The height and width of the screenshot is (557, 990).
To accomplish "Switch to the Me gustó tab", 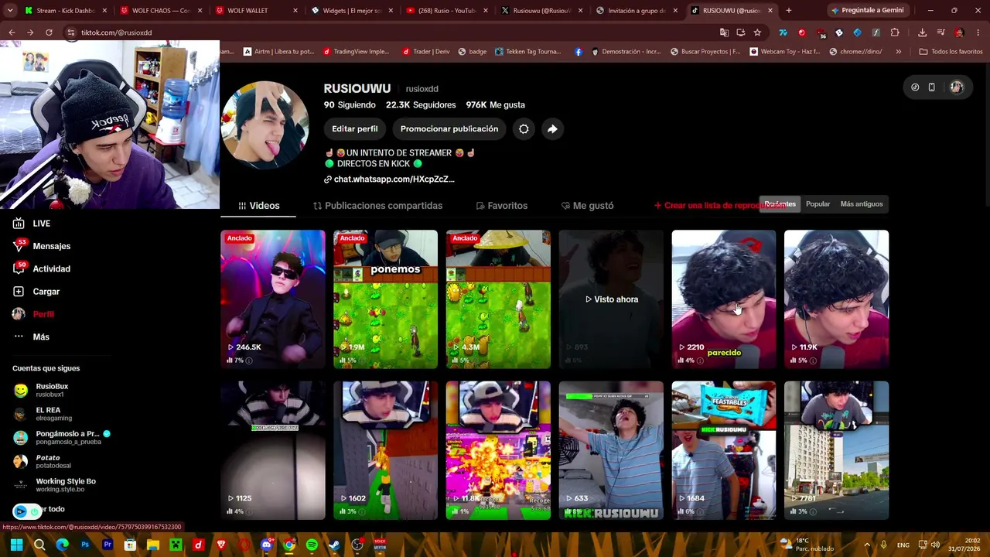I will pyautogui.click(x=588, y=206).
